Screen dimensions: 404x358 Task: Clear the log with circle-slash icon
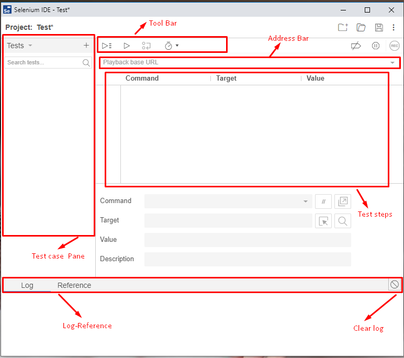[x=394, y=285]
